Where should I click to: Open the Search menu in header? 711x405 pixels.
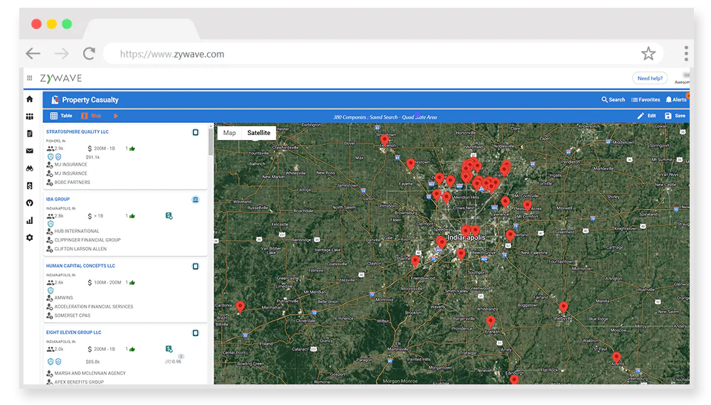tap(613, 99)
